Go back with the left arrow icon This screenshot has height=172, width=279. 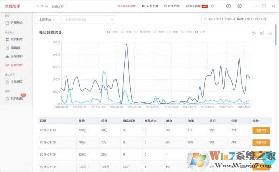click(x=37, y=6)
